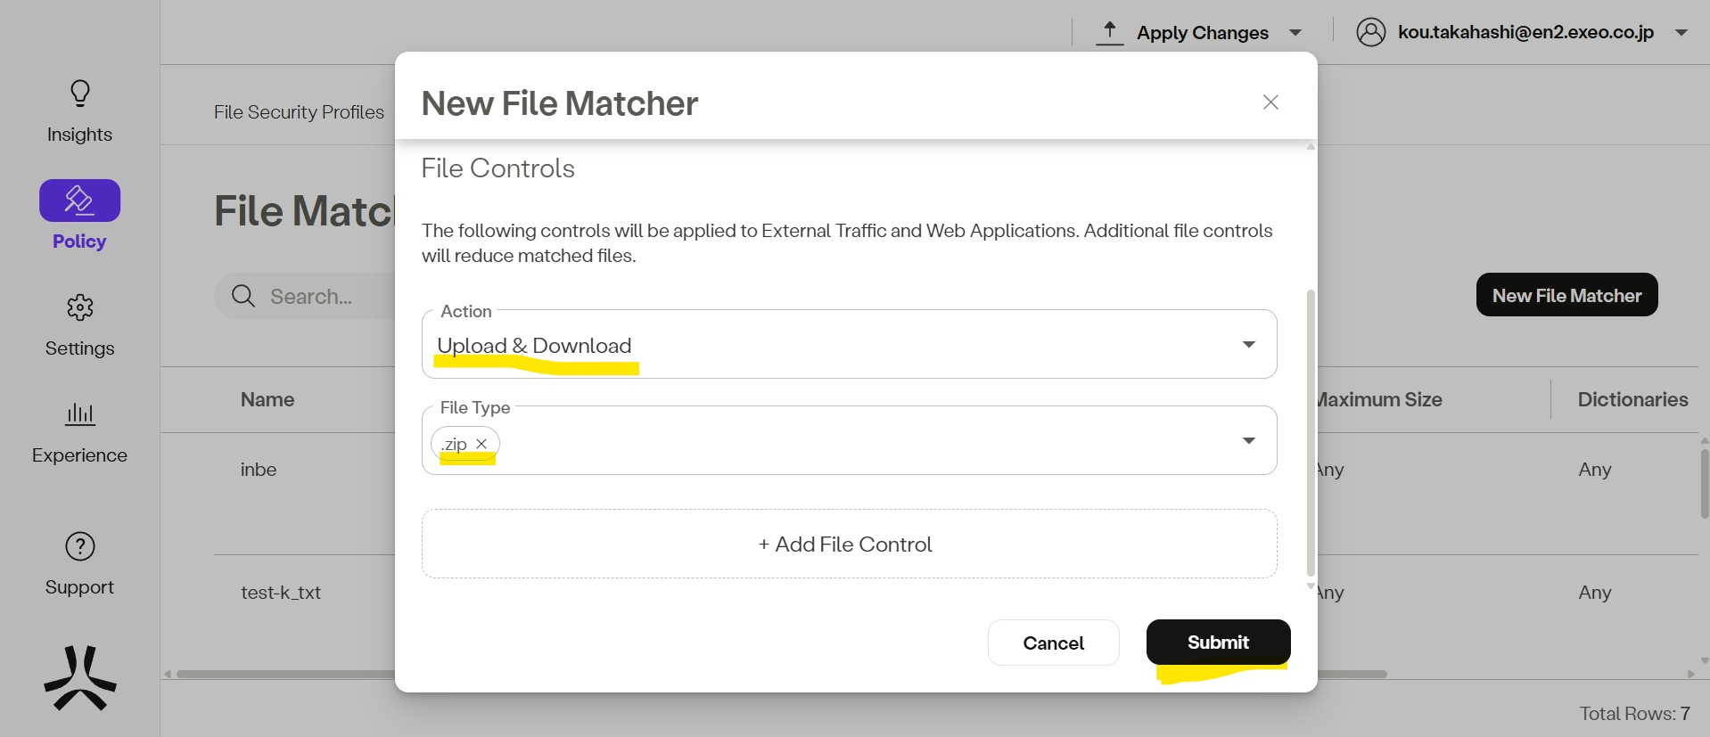
Task: Close the New File Matcher dialog
Action: [1270, 102]
